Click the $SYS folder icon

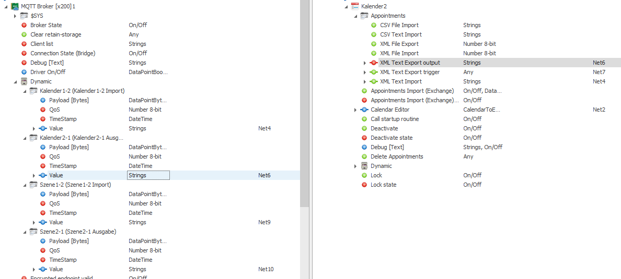[24, 16]
